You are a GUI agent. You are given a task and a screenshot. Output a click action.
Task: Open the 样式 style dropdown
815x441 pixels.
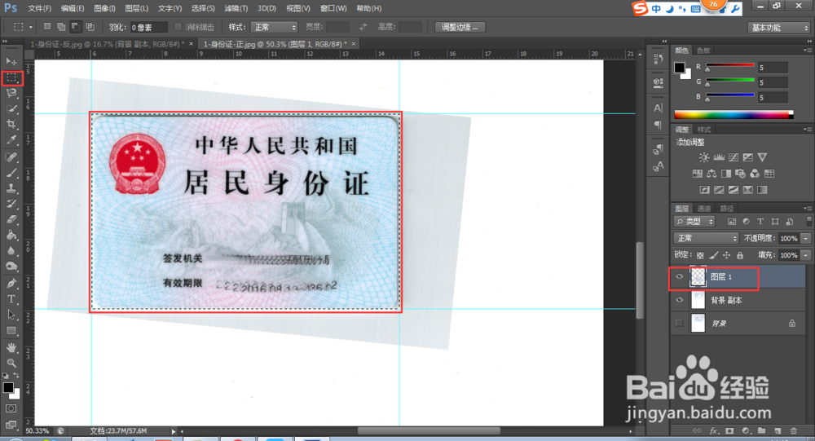[x=274, y=27]
